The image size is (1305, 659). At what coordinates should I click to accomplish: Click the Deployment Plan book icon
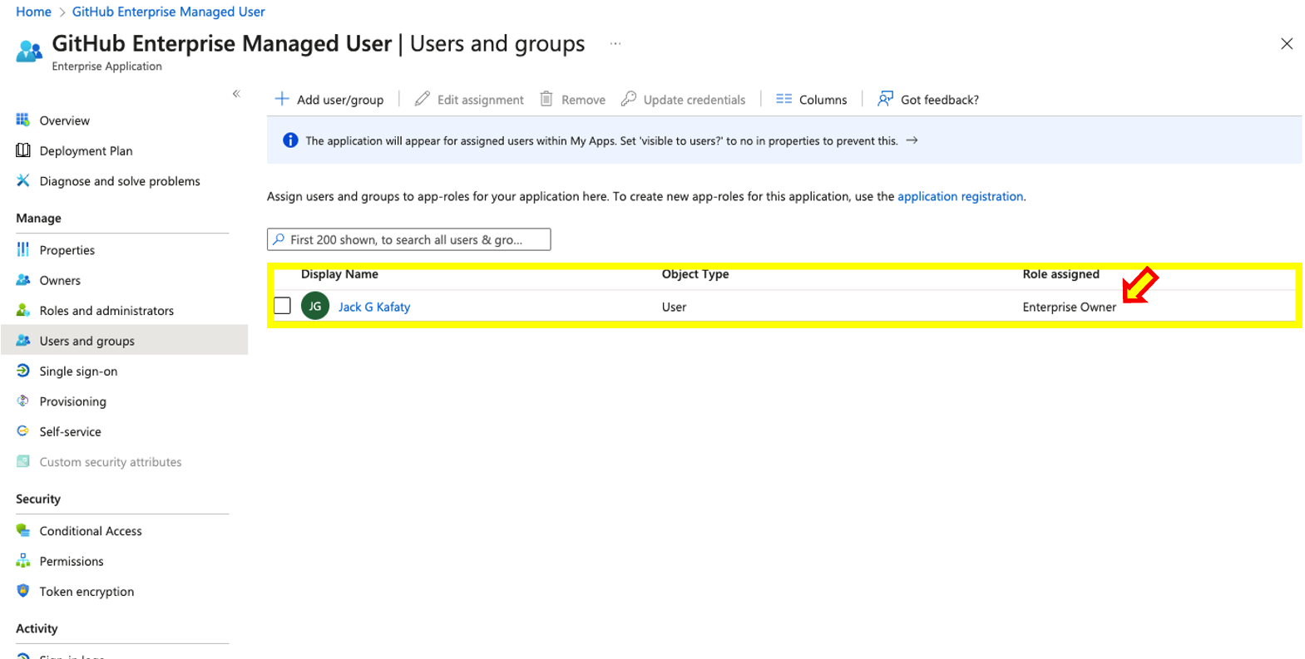[x=23, y=150]
